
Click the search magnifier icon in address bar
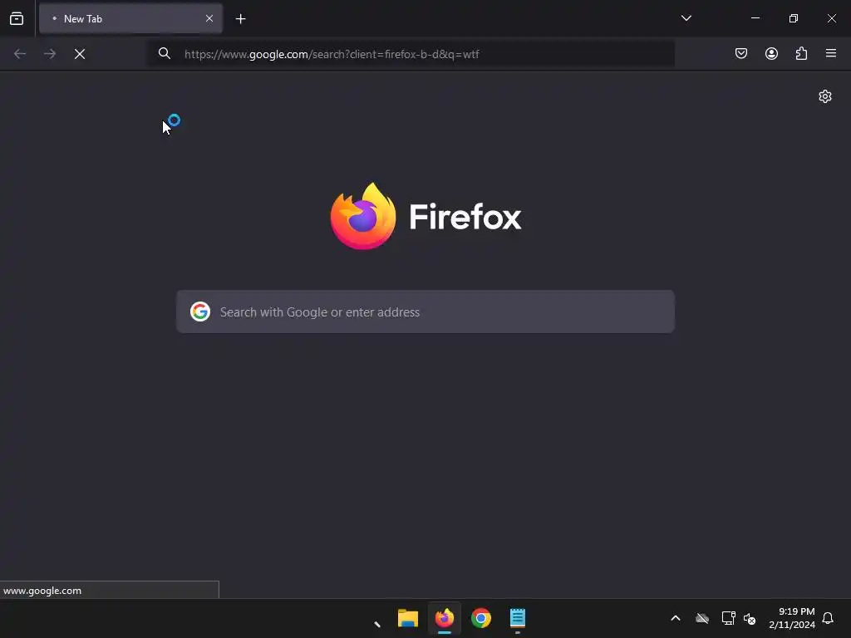pos(165,53)
